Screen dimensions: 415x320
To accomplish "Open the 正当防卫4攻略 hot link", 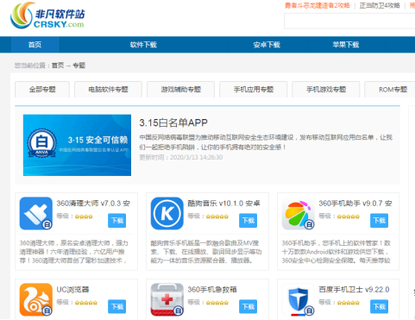I will point(380,5).
